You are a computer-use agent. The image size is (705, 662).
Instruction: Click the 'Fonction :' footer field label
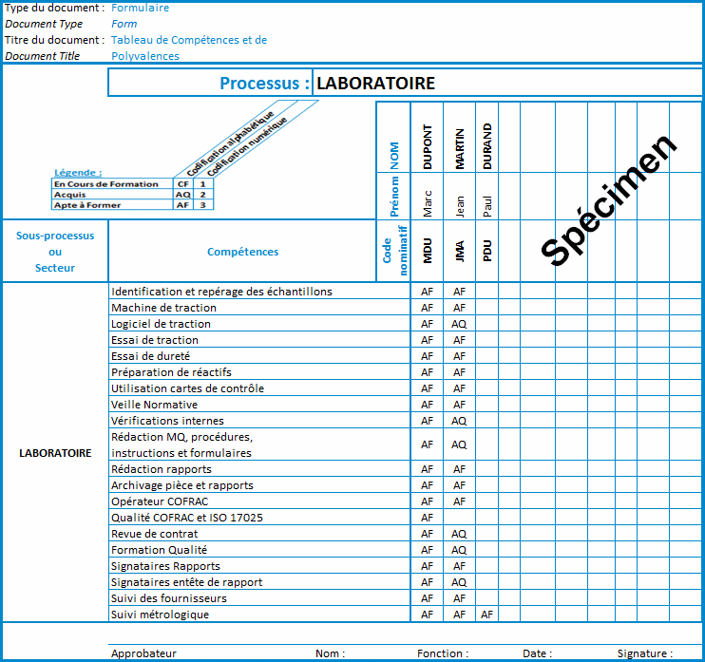tap(443, 653)
